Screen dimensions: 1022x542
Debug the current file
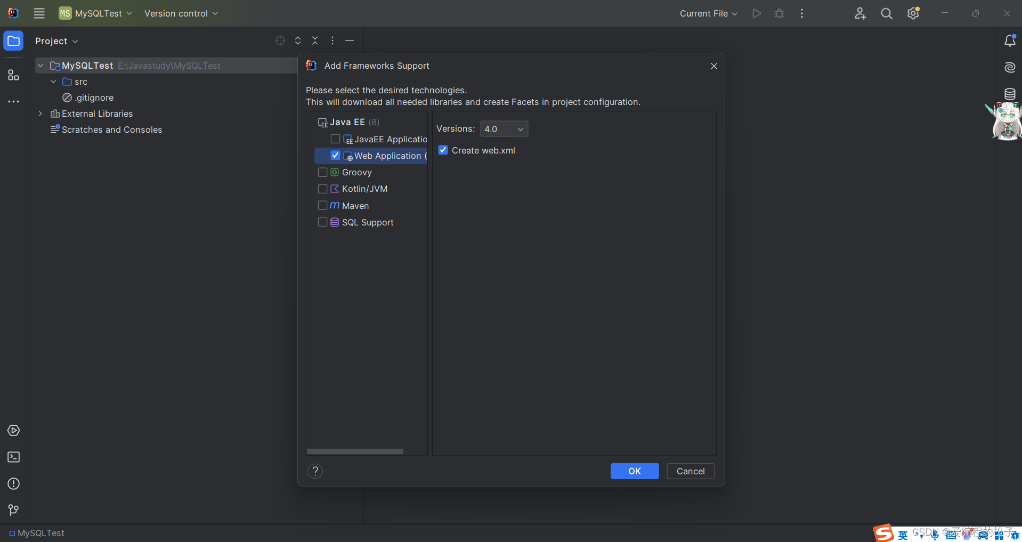pyautogui.click(x=779, y=13)
